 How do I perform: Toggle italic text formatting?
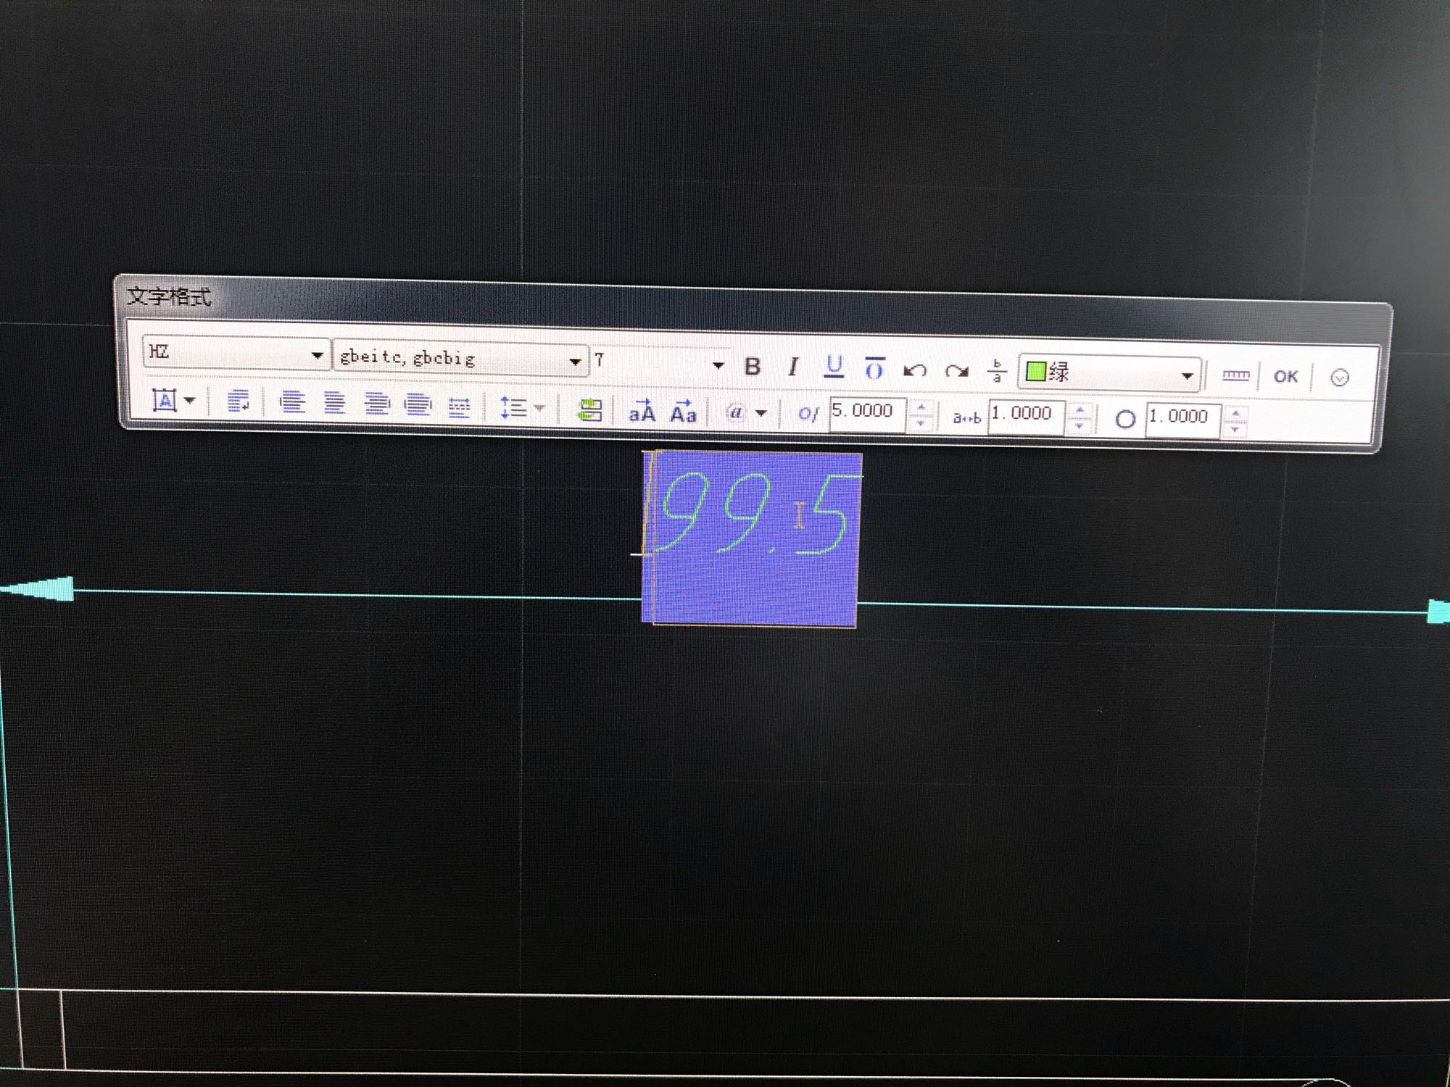[793, 367]
